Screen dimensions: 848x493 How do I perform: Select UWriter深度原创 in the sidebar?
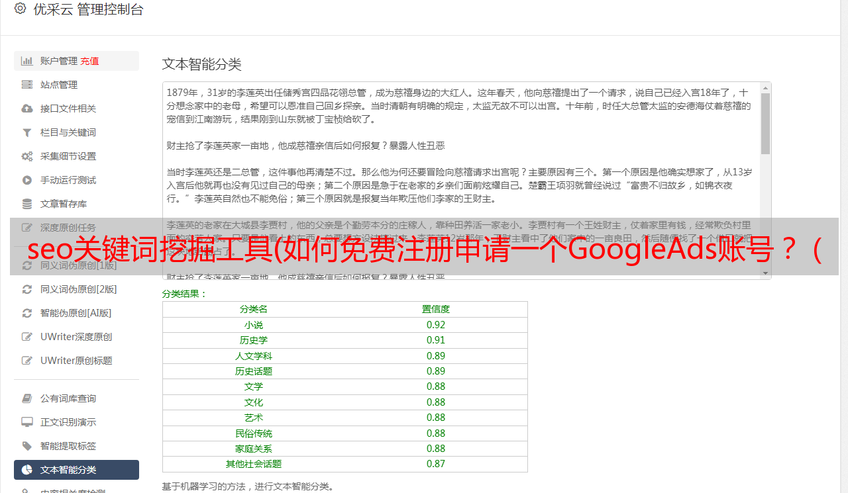[x=76, y=337]
